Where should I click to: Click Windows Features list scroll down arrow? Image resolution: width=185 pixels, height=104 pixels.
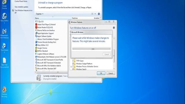coord(114,69)
